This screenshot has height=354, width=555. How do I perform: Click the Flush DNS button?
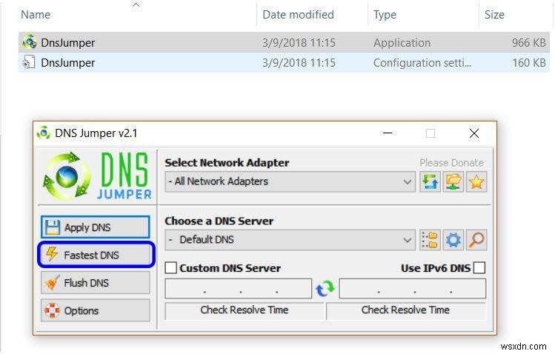click(x=95, y=283)
